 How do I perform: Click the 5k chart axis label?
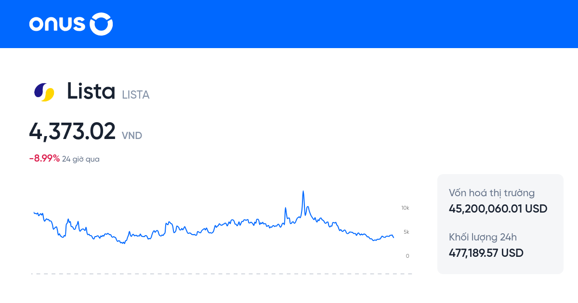[x=406, y=232]
